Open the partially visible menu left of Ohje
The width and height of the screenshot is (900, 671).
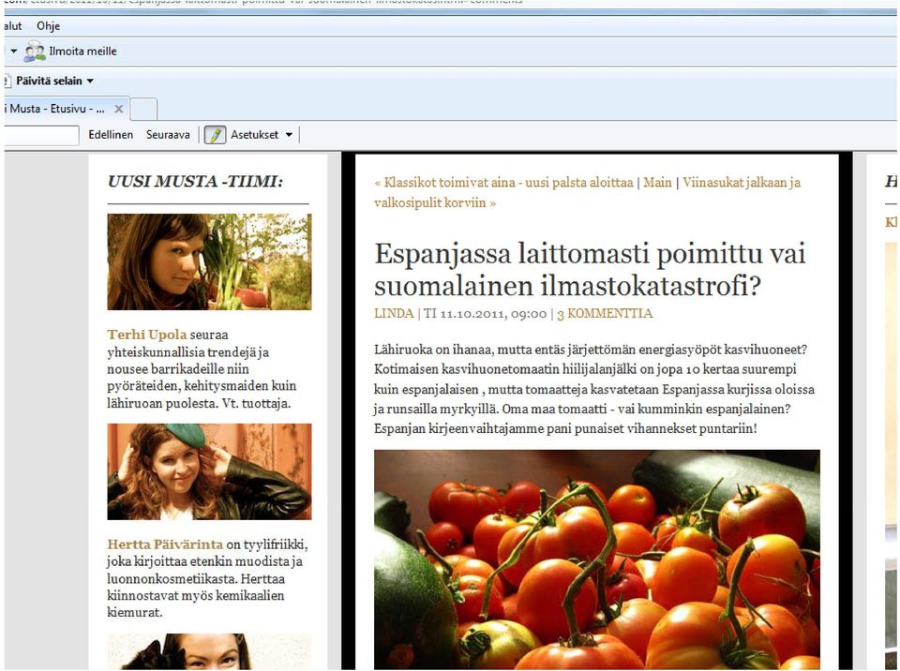(12, 26)
